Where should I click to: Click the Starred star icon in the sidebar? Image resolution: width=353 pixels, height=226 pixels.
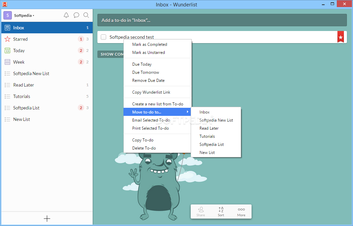coord(7,39)
